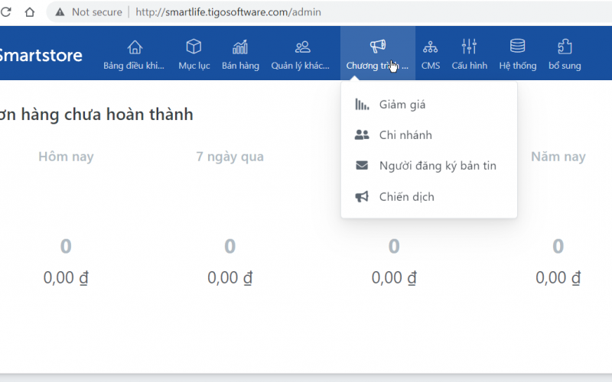Open the Bảng điều khi... menu label
612x382 pixels.
tap(134, 66)
